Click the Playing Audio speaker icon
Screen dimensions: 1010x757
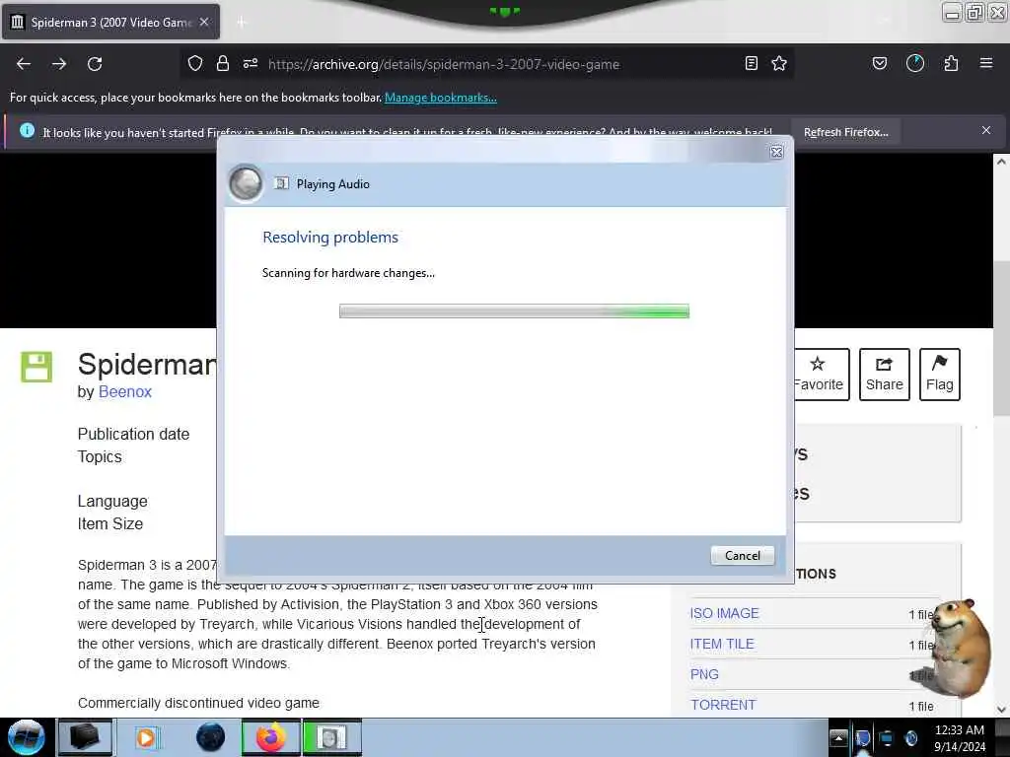pos(281,183)
